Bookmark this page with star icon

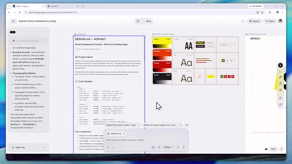coord(262,12)
